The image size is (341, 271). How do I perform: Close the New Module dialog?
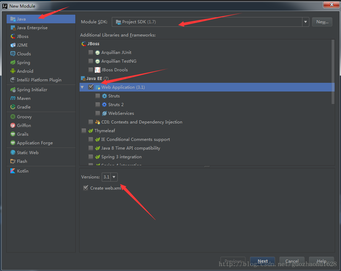tap(331, 5)
